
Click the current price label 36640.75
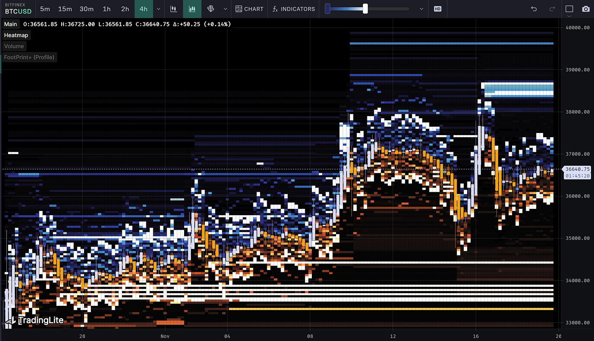click(x=577, y=169)
